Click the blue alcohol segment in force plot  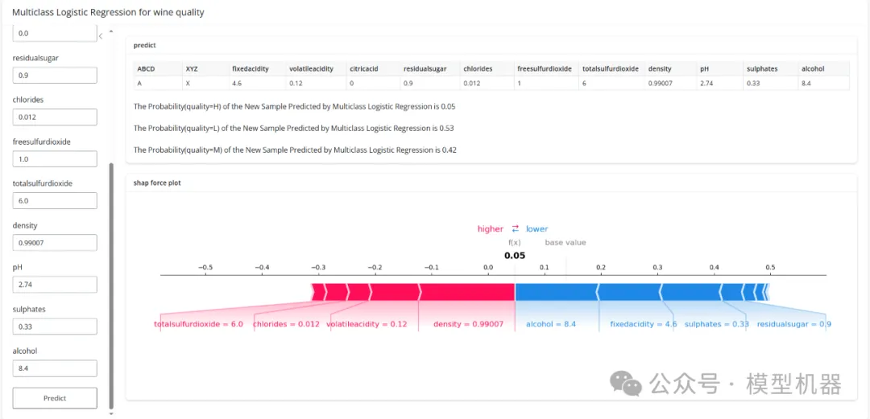point(556,291)
